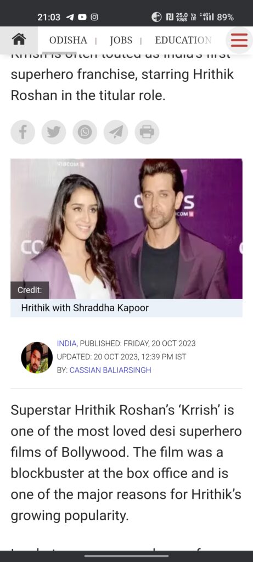Share article via WhatsApp
This screenshot has width=253, height=562.
85,132
